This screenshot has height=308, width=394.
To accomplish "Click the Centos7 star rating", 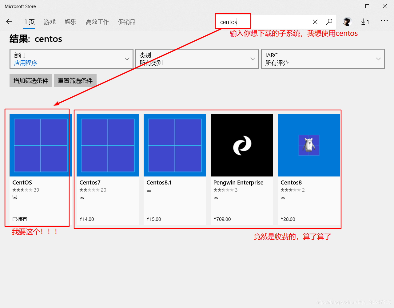I will [x=90, y=190].
